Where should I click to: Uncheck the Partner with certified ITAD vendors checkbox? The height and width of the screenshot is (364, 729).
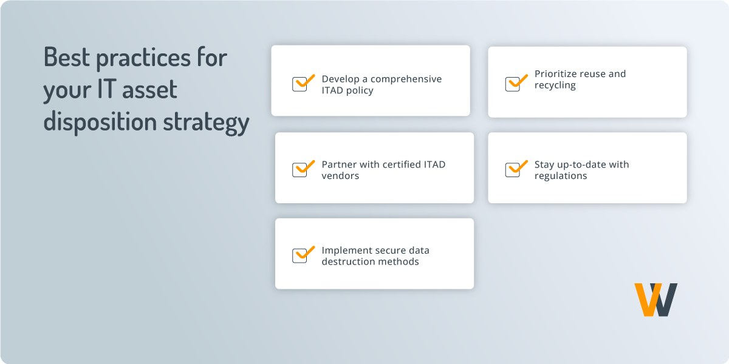pos(302,169)
